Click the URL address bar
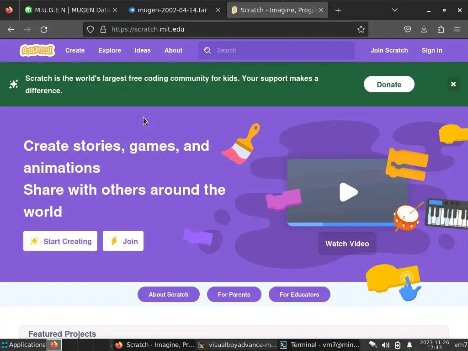 point(226,29)
